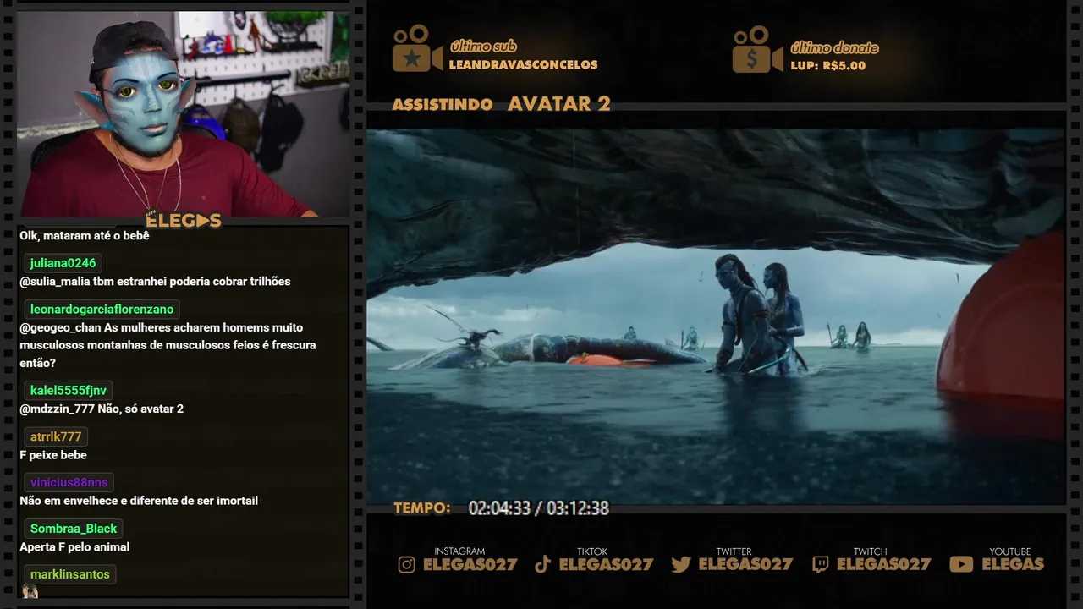Click the último sub camera star icon
This screenshot has height=609, width=1083.
pos(417,48)
